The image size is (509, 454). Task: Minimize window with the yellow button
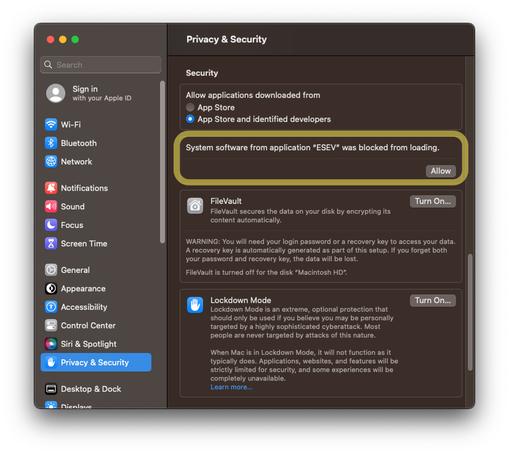coord(63,39)
